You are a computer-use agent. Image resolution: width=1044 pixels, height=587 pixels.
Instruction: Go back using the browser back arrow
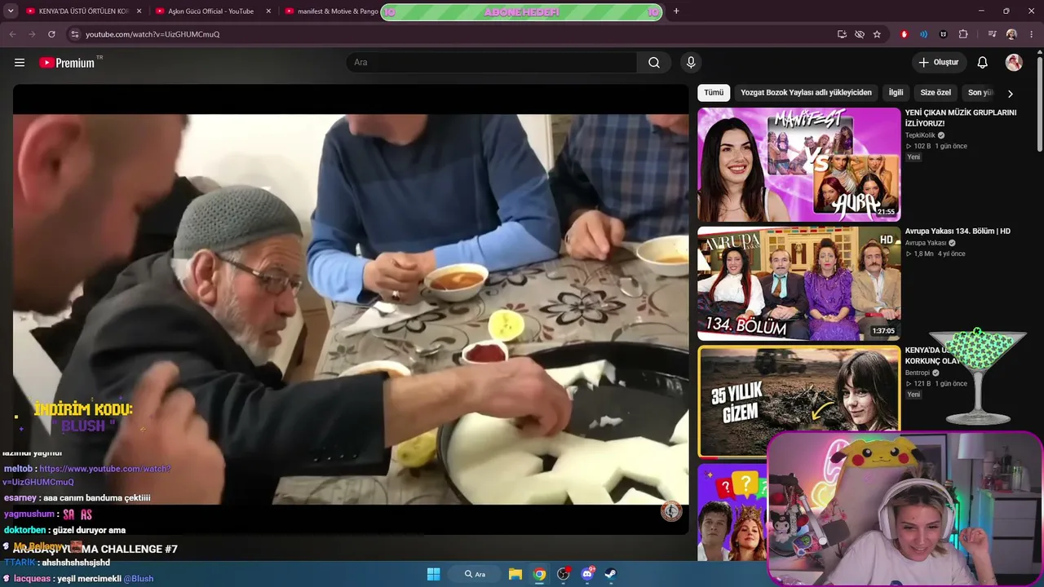(x=12, y=34)
